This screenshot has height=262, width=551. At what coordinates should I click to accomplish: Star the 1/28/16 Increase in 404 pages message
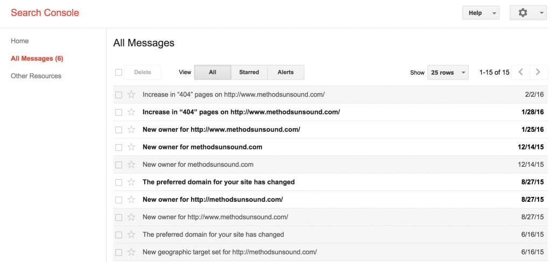(131, 112)
